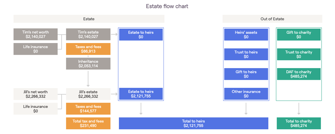
Task: Click Estate to heirs $2,121,755 box
Action: pos(141,94)
